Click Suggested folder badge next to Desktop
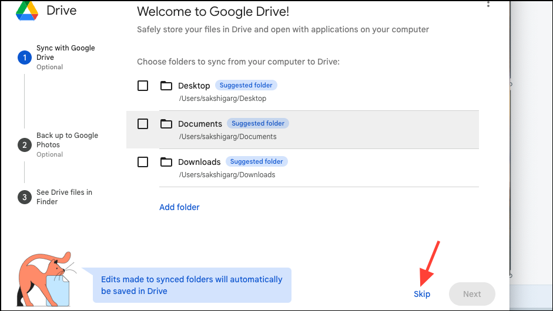The width and height of the screenshot is (553, 311). click(x=246, y=85)
